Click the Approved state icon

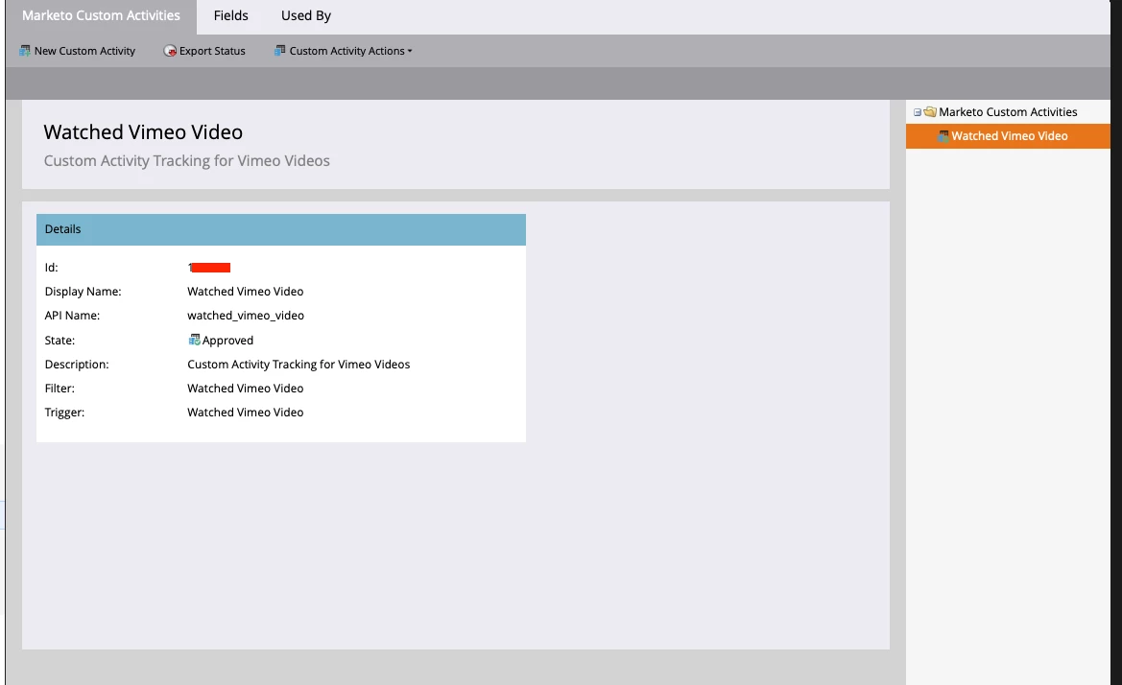pyautogui.click(x=194, y=340)
